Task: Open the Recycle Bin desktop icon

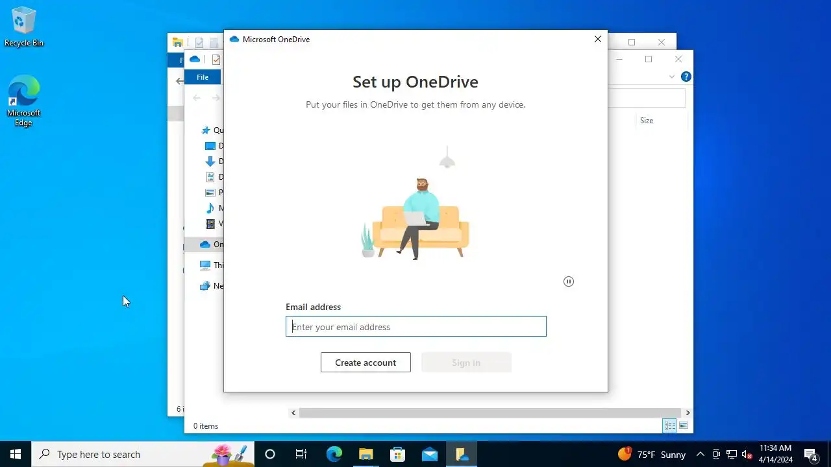Action: (x=24, y=27)
